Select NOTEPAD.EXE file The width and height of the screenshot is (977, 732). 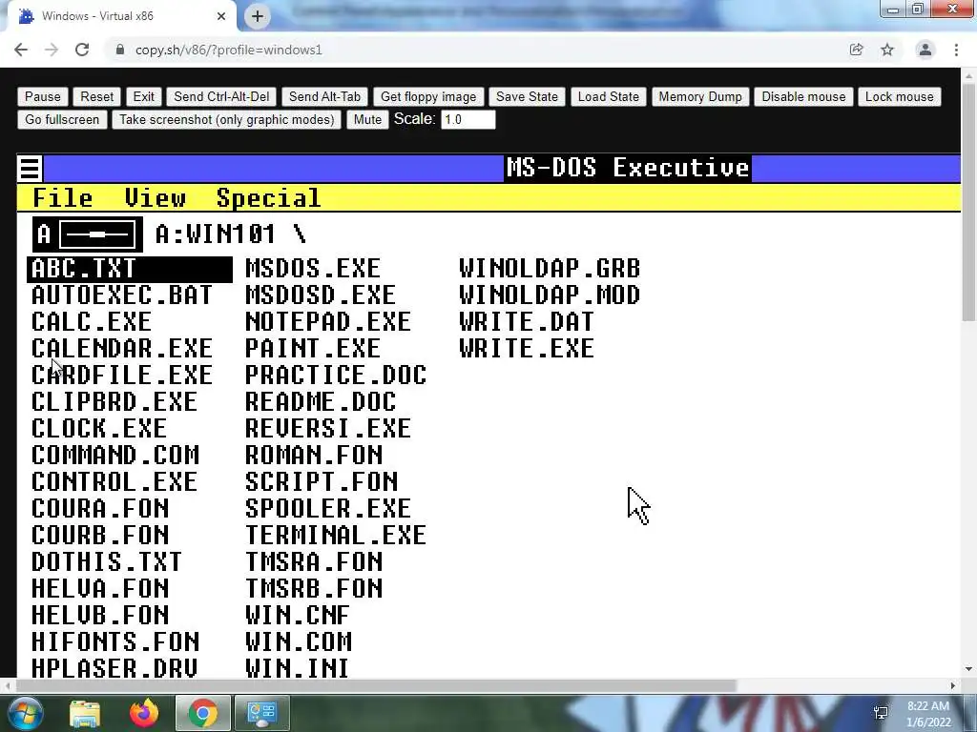(328, 322)
